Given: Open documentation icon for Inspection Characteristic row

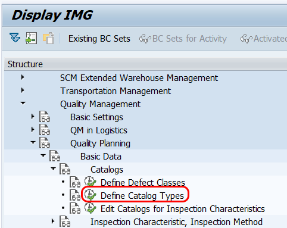Looking at the screenshot, I should pos(65,221).
